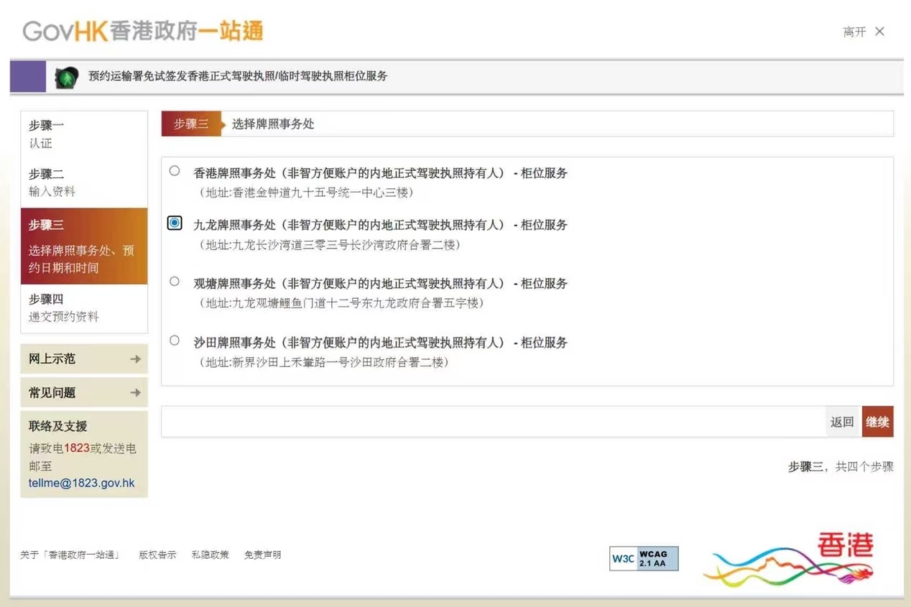Click the Hong Kong brand dragon logo

pyautogui.click(x=788, y=562)
